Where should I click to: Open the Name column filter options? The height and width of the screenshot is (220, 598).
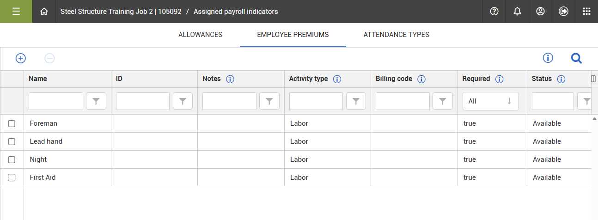[x=96, y=101]
